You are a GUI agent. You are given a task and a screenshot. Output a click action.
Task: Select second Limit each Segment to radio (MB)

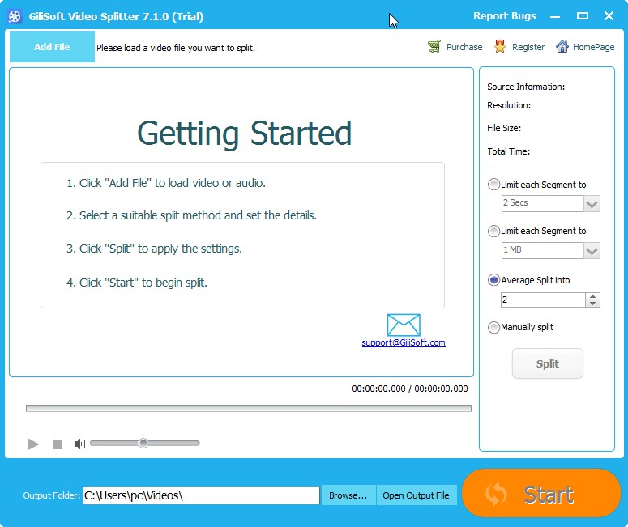tap(493, 231)
